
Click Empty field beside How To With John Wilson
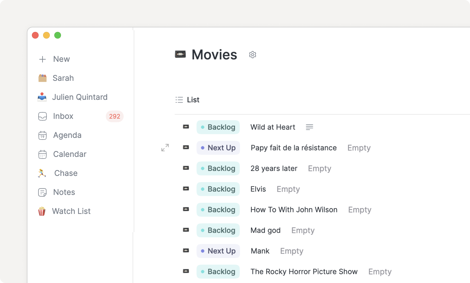point(359,210)
